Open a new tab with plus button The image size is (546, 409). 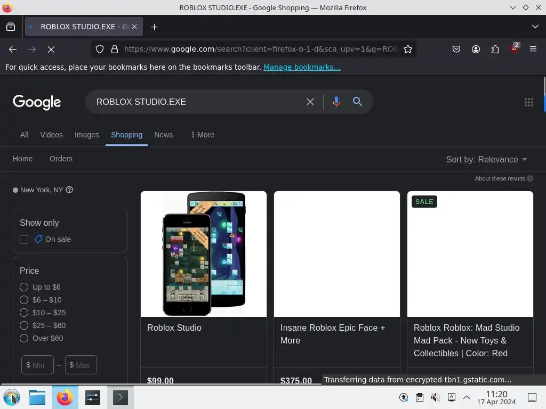154,27
